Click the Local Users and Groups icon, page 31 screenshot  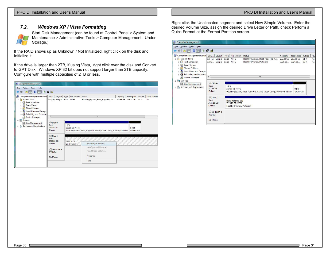(182, 71)
